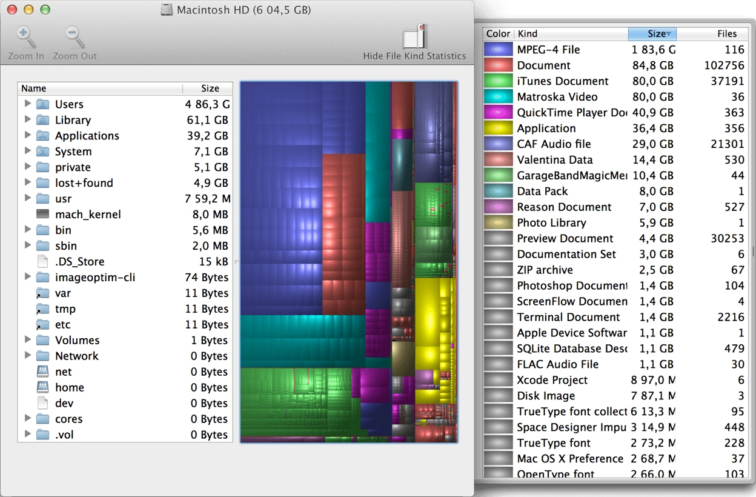Select the FLAC Audio File row

tap(615, 365)
